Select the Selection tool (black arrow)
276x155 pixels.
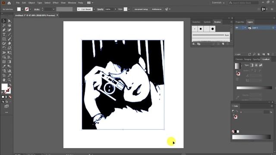[x=4, y=21]
